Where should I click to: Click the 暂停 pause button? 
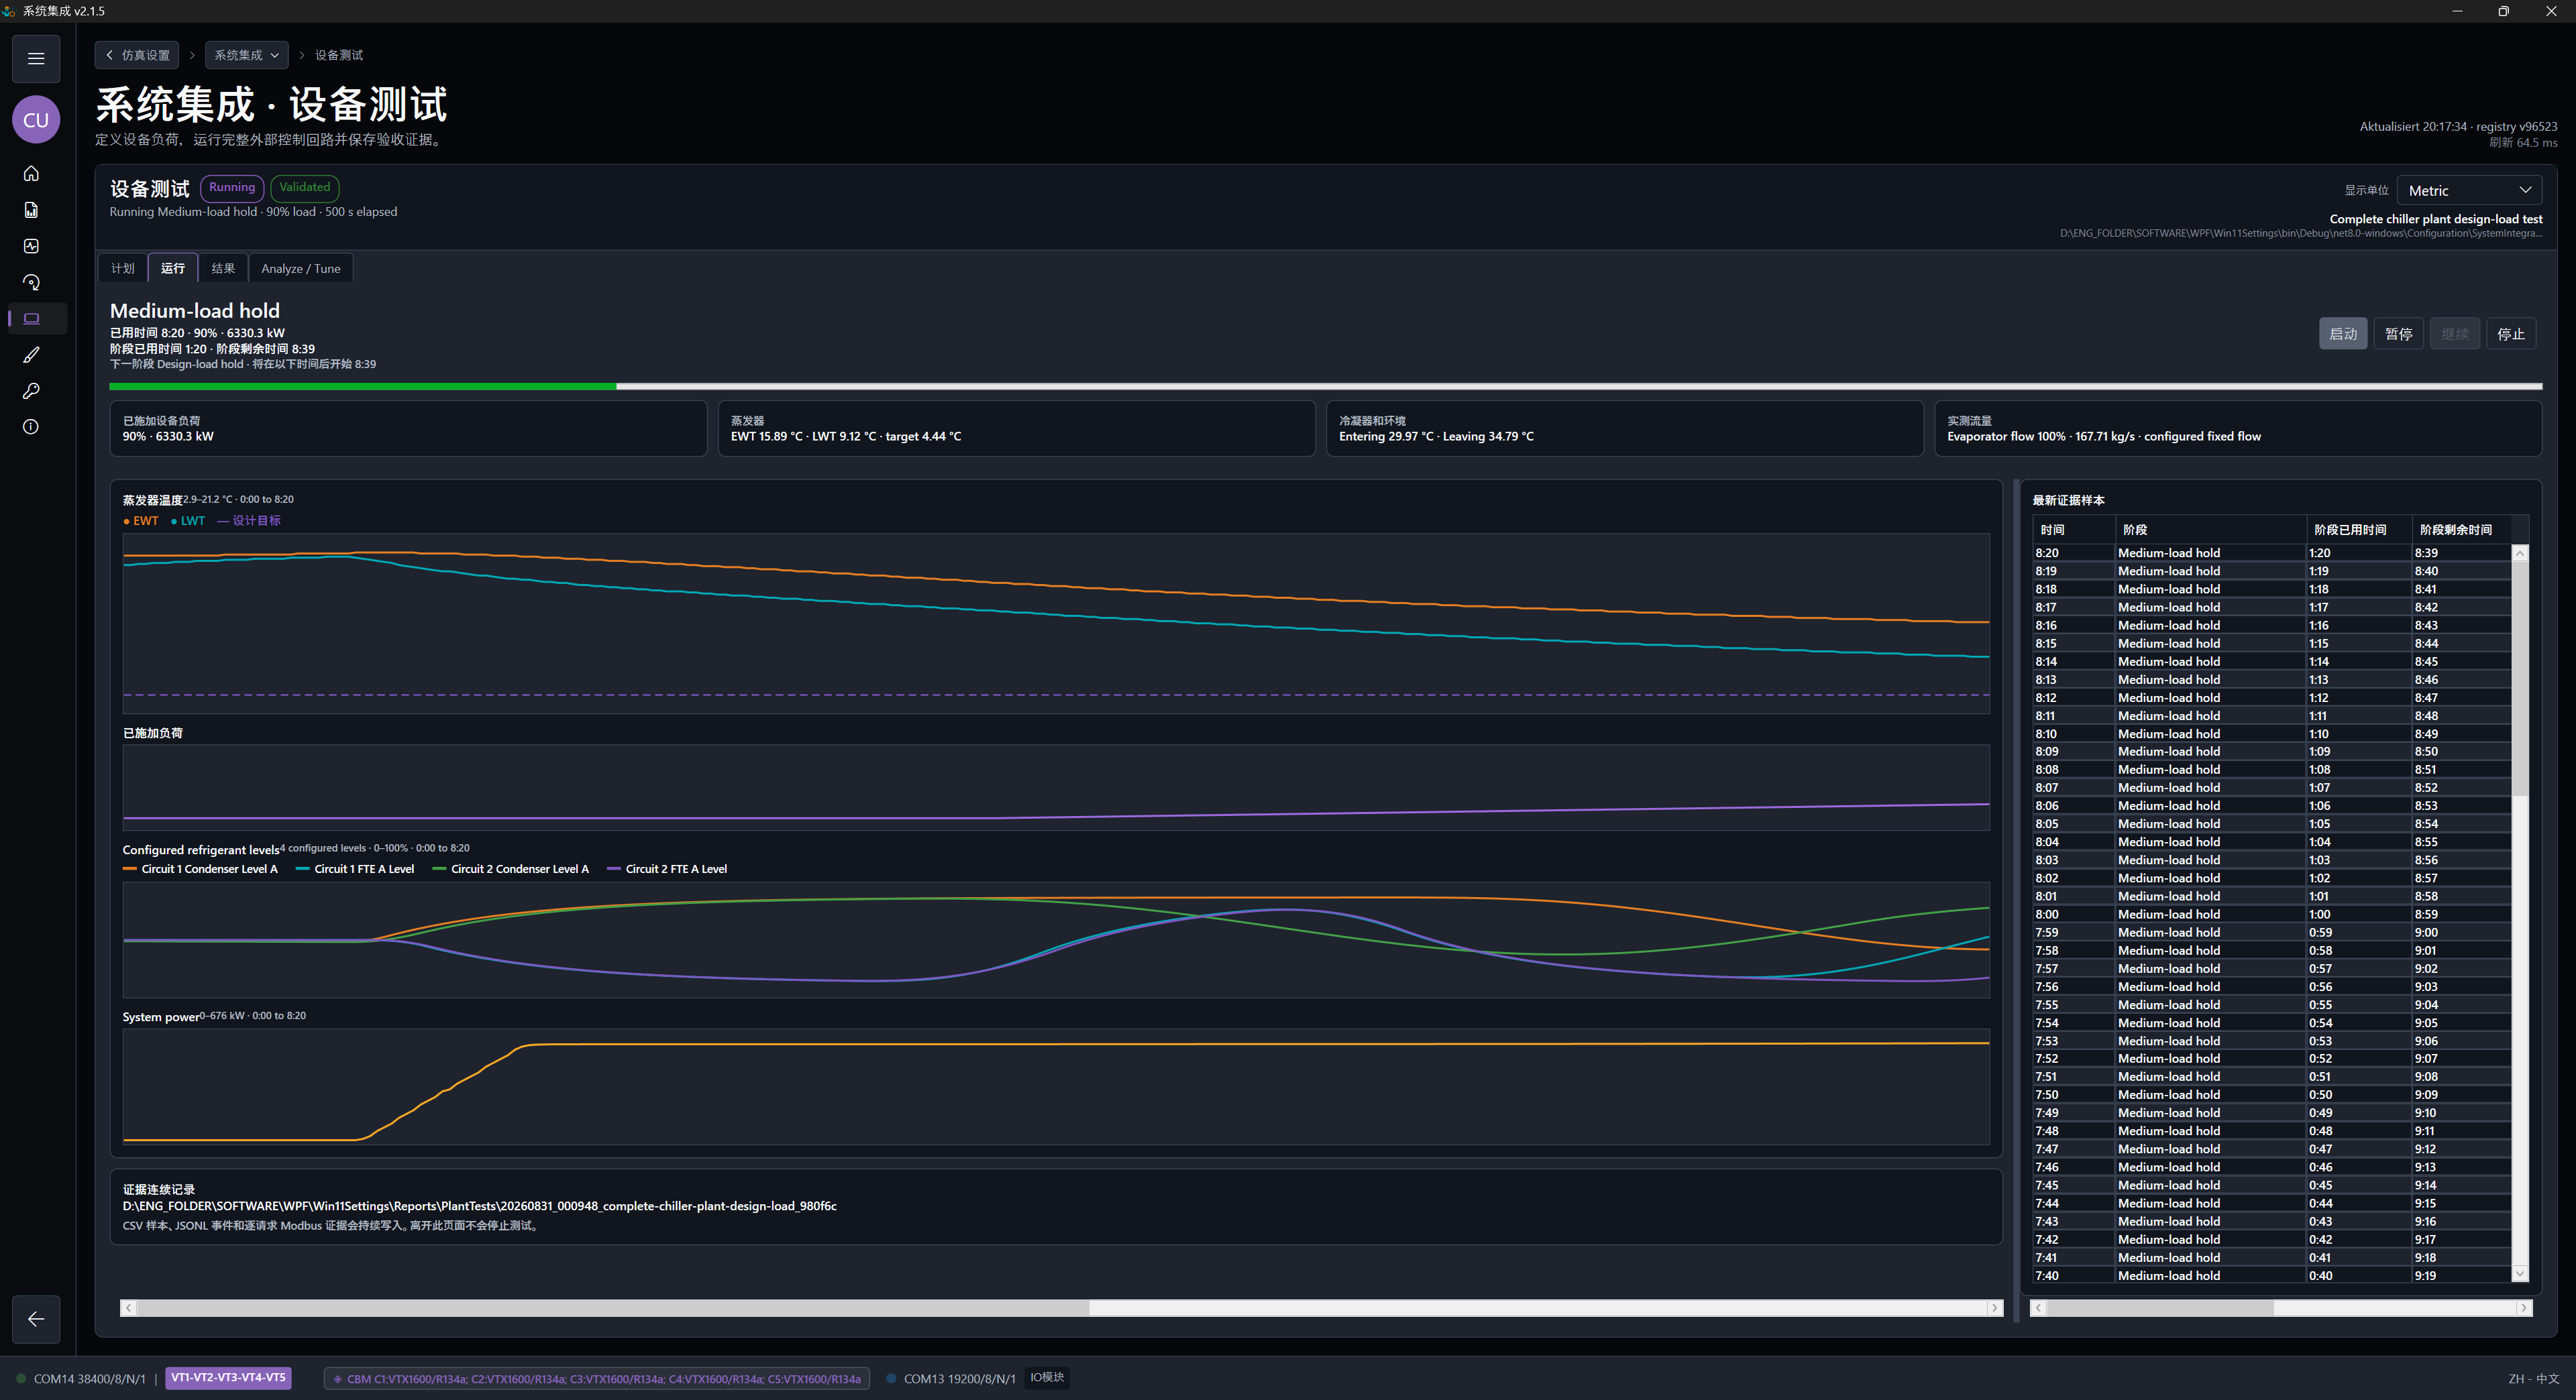pyautogui.click(x=2399, y=334)
